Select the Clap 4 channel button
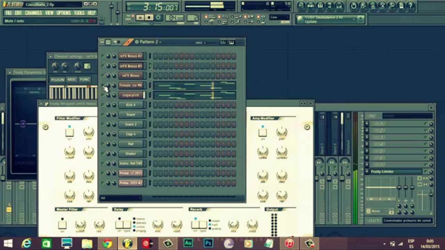Screen dimensions: 445x250 click(x=131, y=134)
